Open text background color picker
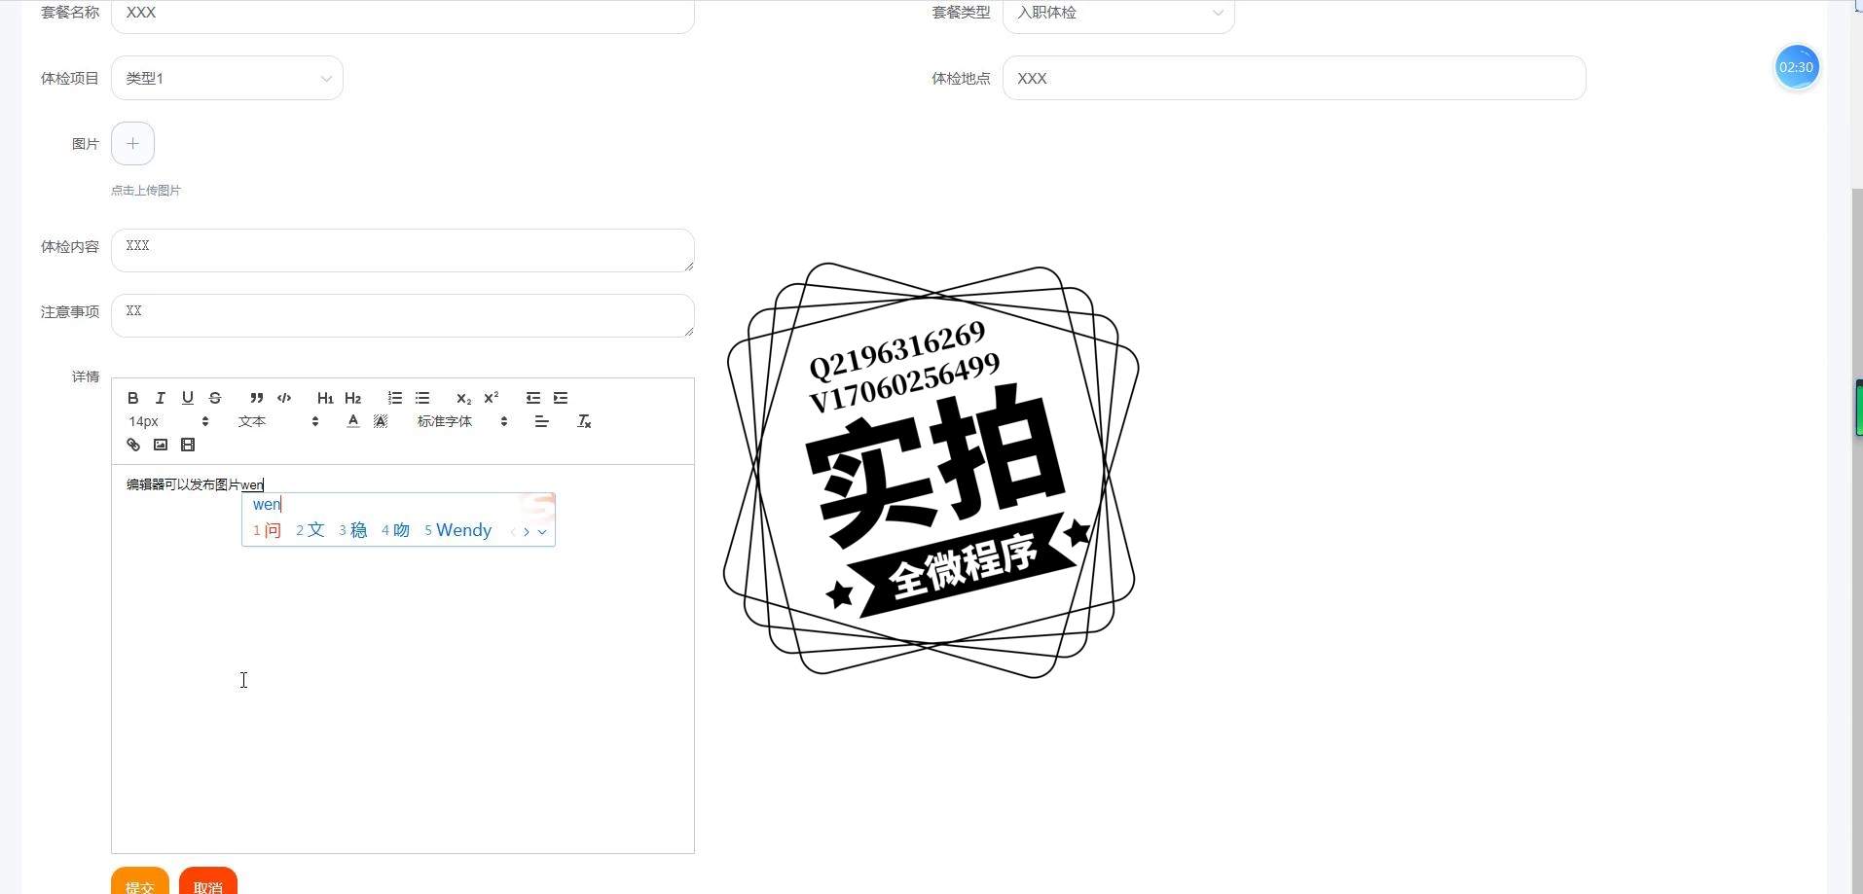The height and width of the screenshot is (894, 1863). pos(381,421)
